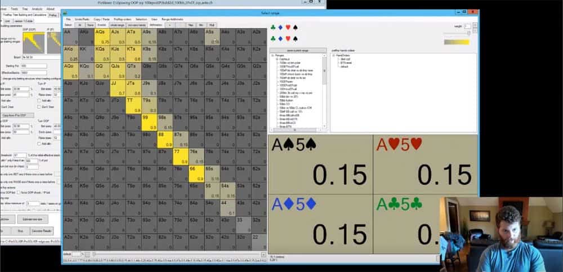
Task: Click the Stop button in PioViewer
Action: tap(20, 231)
